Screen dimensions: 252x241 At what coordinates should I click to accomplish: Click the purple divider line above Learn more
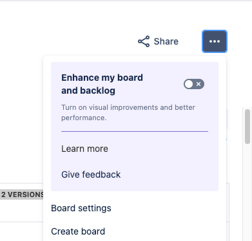(135, 131)
